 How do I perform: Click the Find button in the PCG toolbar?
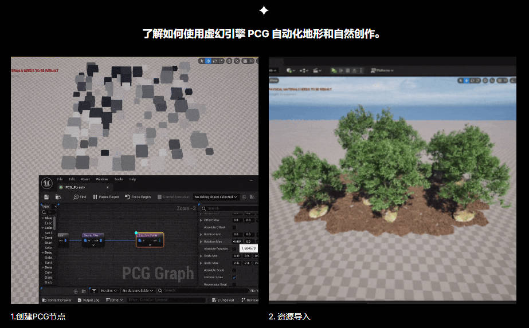tap(80, 197)
